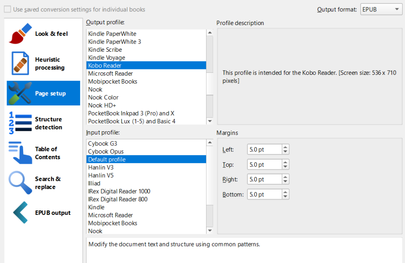The image size is (405, 263).
Task: Click the EPUB output arrow icon
Action: (20, 213)
